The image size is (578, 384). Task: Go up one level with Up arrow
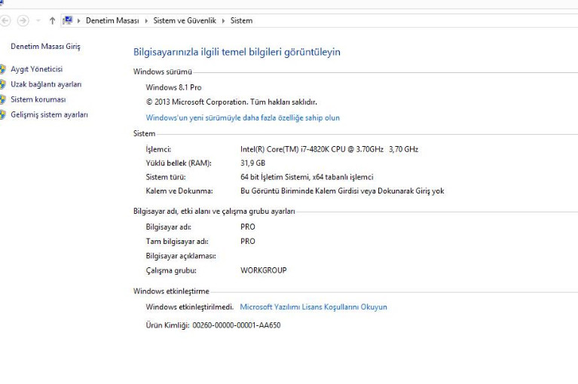pos(52,20)
